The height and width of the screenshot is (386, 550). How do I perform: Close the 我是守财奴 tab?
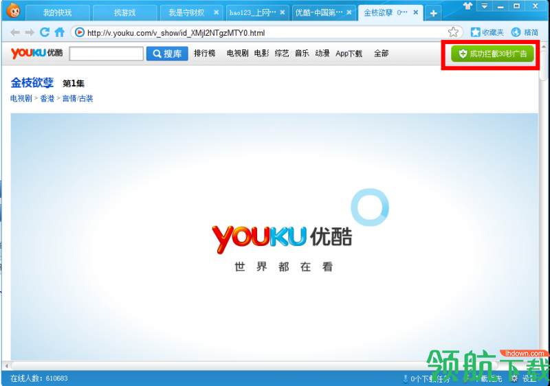(217, 12)
